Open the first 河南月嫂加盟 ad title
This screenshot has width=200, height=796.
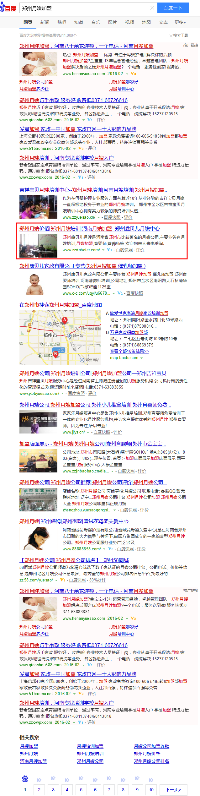[87, 46]
